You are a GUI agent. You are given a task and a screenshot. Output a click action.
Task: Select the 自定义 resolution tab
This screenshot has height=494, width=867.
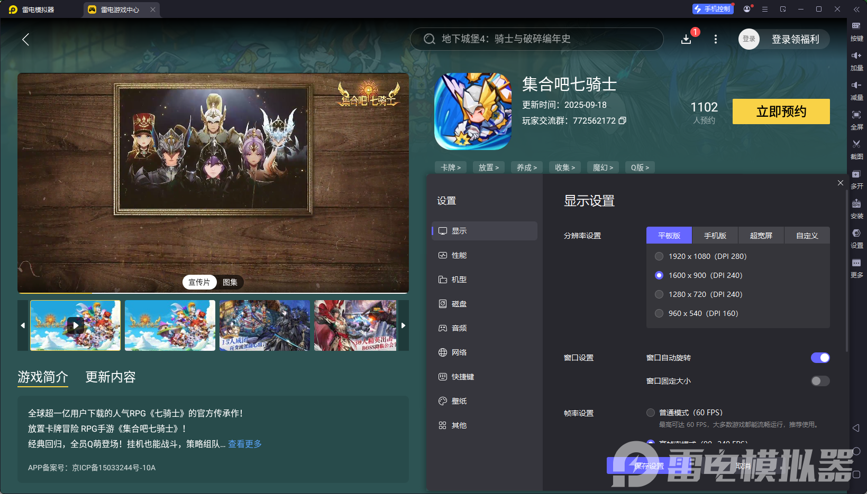click(807, 236)
